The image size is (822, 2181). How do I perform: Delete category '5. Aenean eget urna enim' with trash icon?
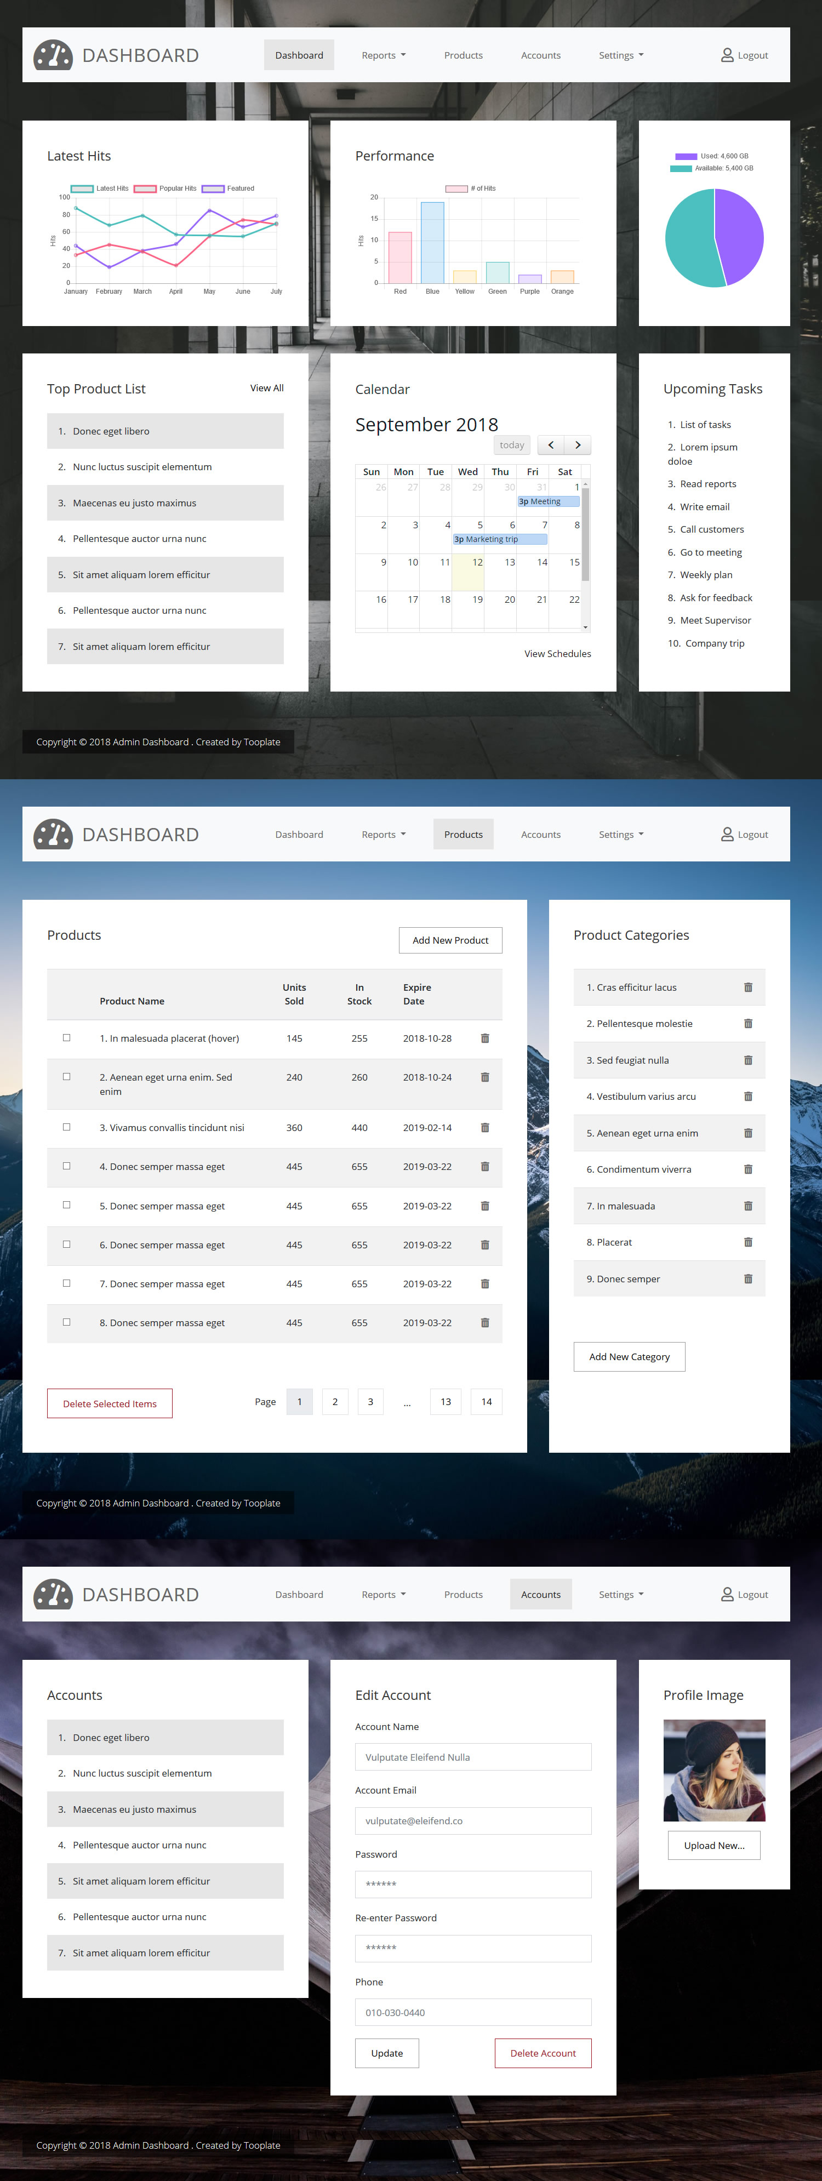749,1133
